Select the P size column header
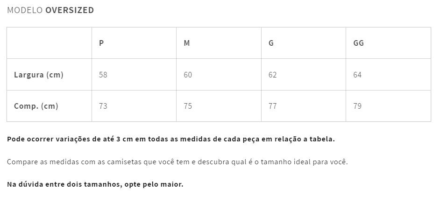 coord(101,43)
